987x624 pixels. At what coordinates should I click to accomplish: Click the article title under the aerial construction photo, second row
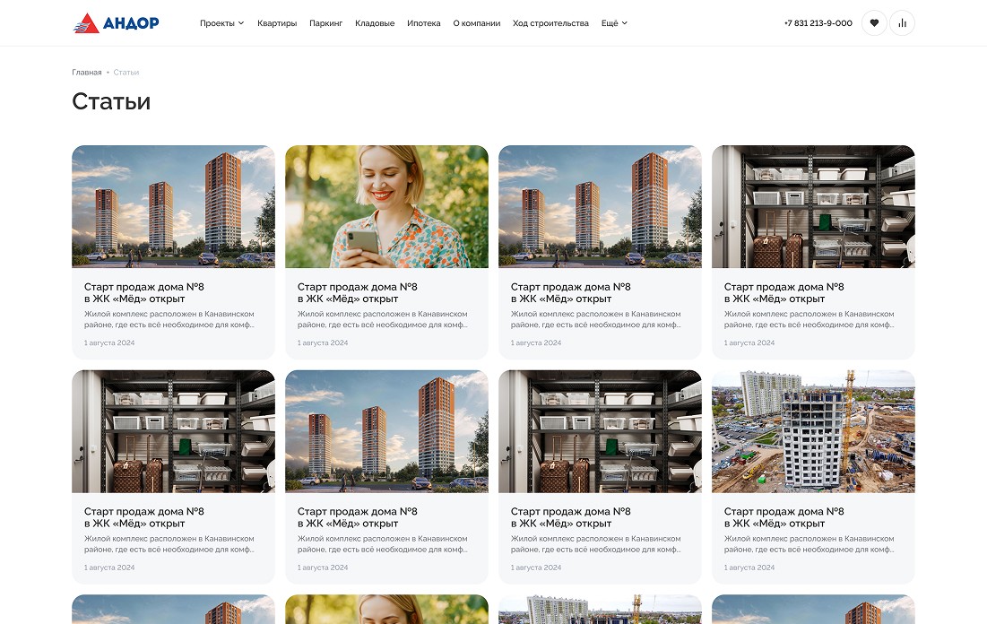point(784,517)
